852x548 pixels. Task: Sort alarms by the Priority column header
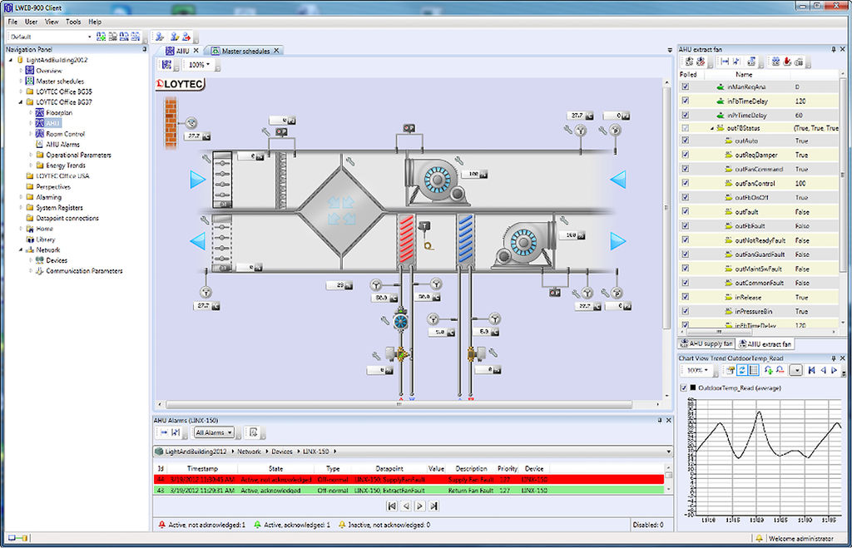click(x=508, y=468)
